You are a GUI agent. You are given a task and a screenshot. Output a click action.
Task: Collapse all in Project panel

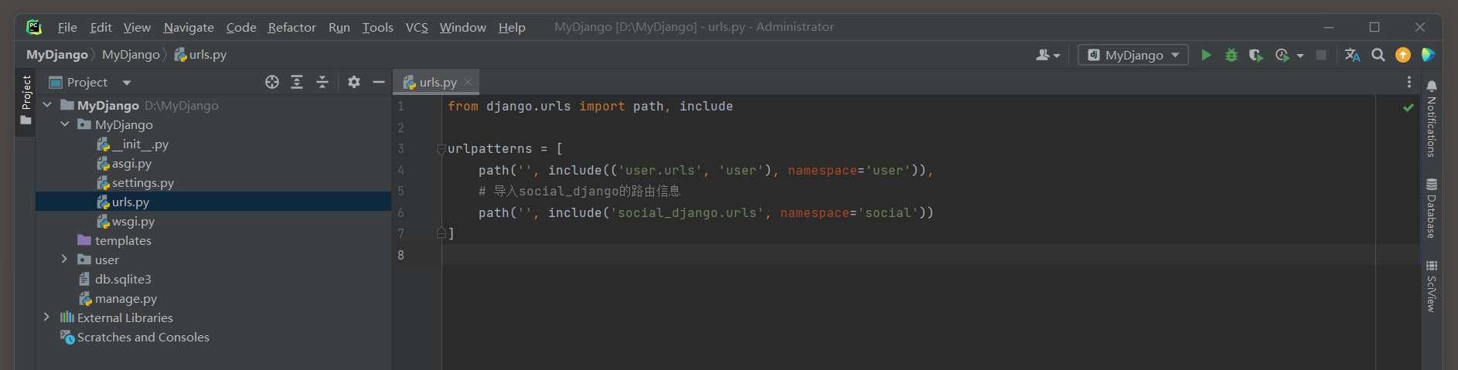point(322,82)
